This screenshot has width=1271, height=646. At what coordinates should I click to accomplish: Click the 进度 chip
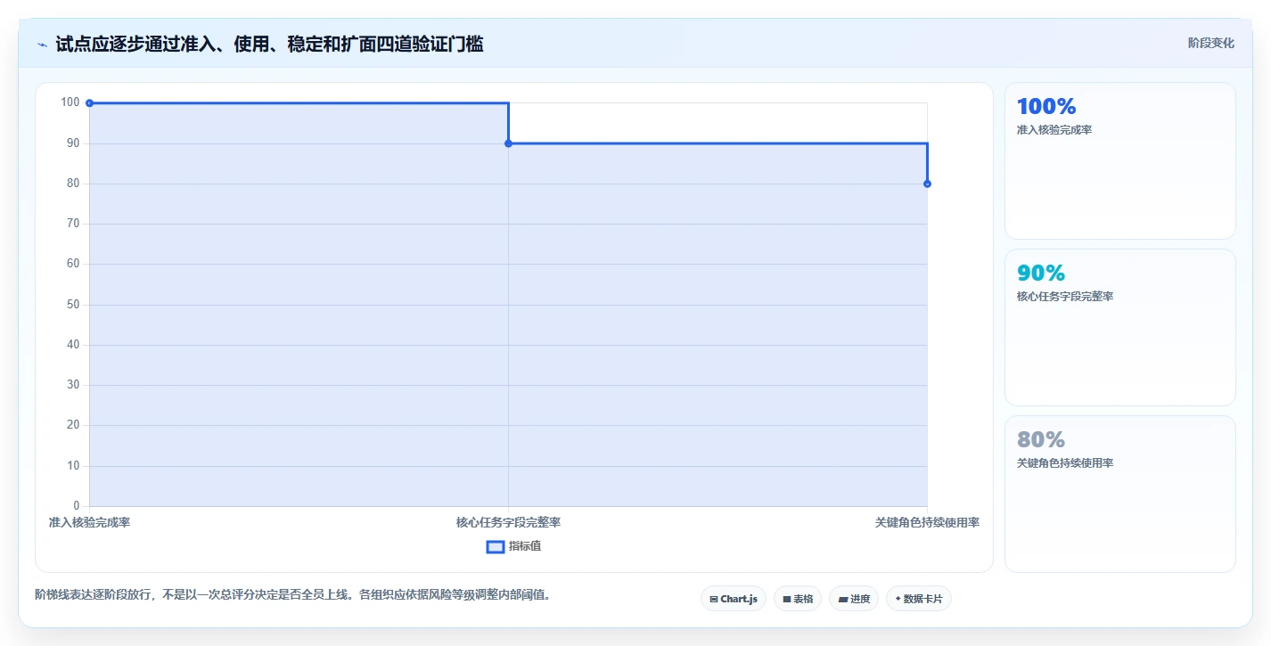854,599
